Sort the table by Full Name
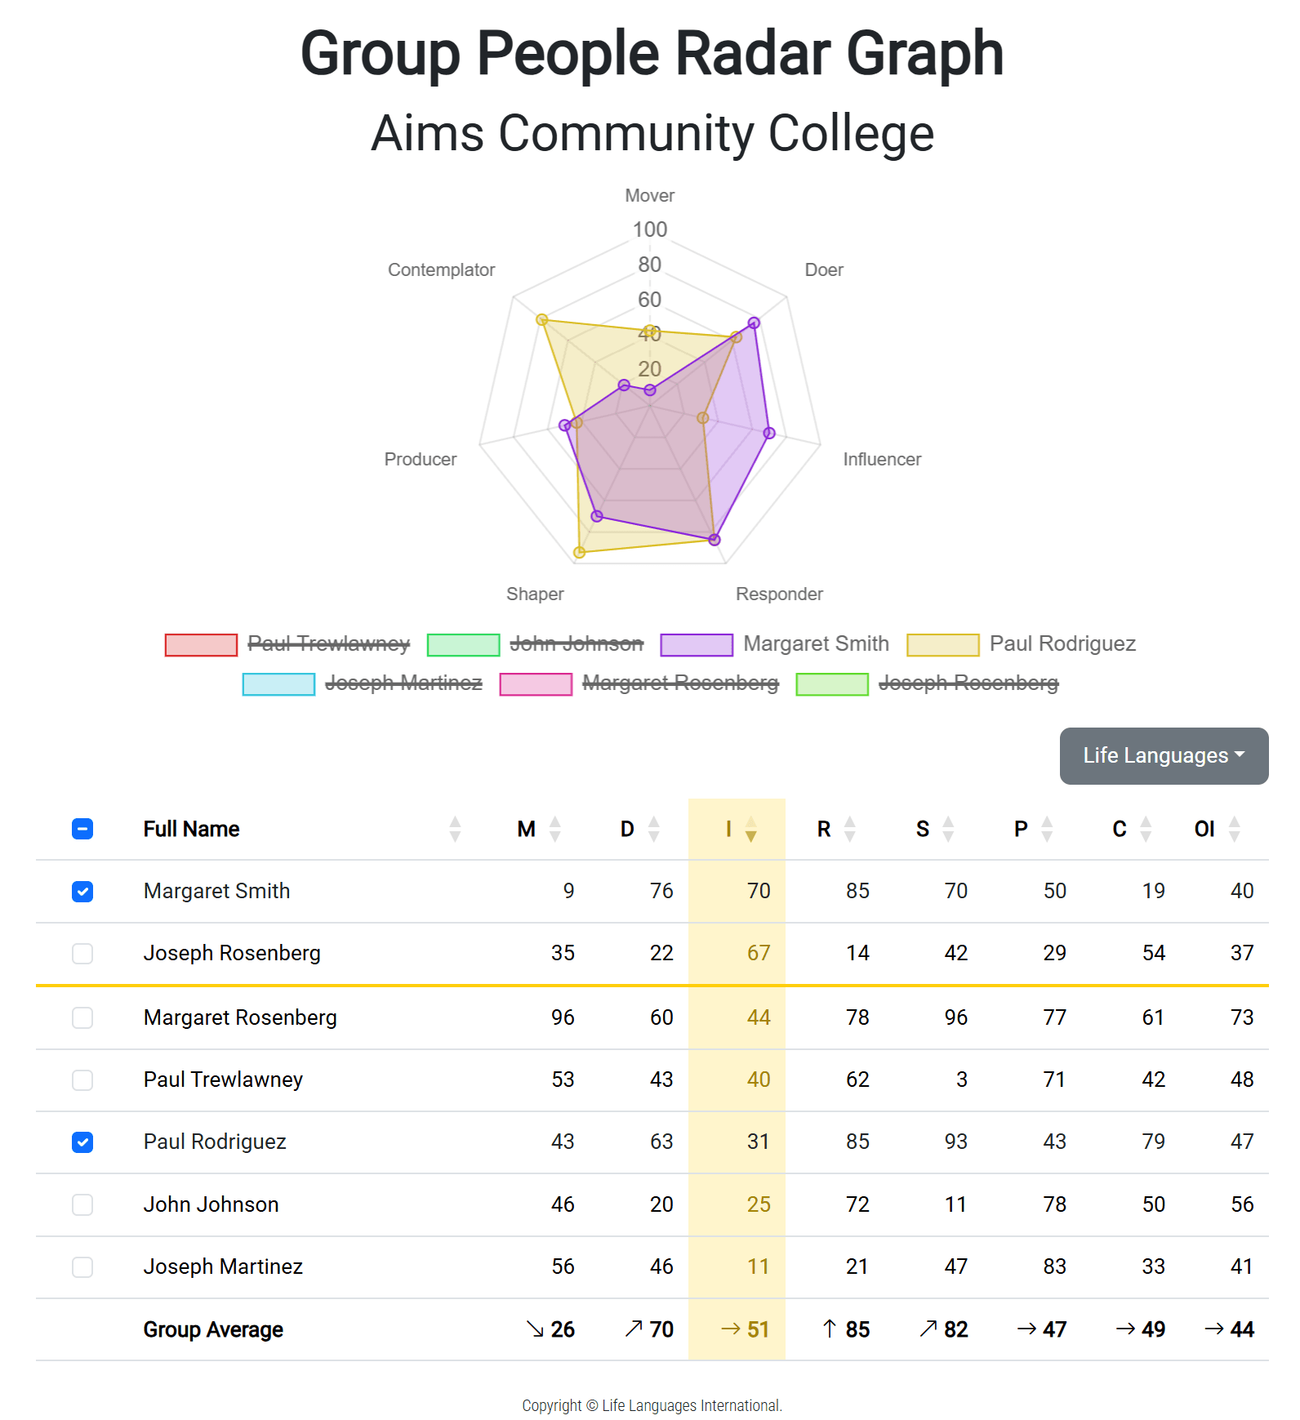The height and width of the screenshot is (1420, 1300). click(x=456, y=829)
